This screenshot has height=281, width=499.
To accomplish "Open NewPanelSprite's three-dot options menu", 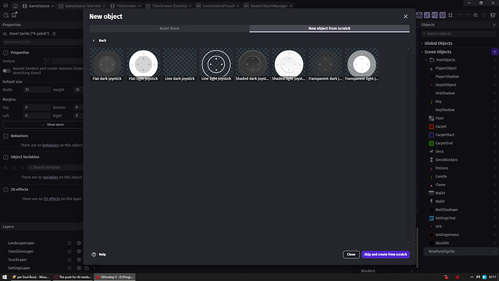I will click(494, 251).
